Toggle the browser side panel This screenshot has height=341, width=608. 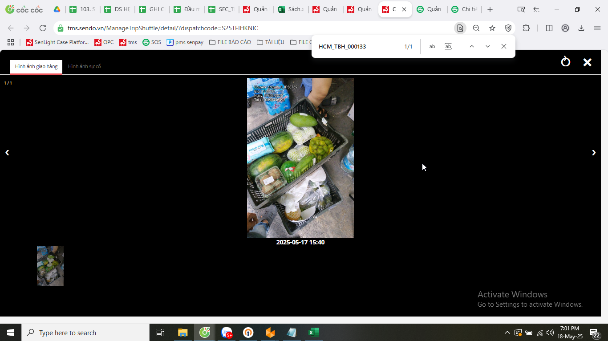pyautogui.click(x=549, y=28)
